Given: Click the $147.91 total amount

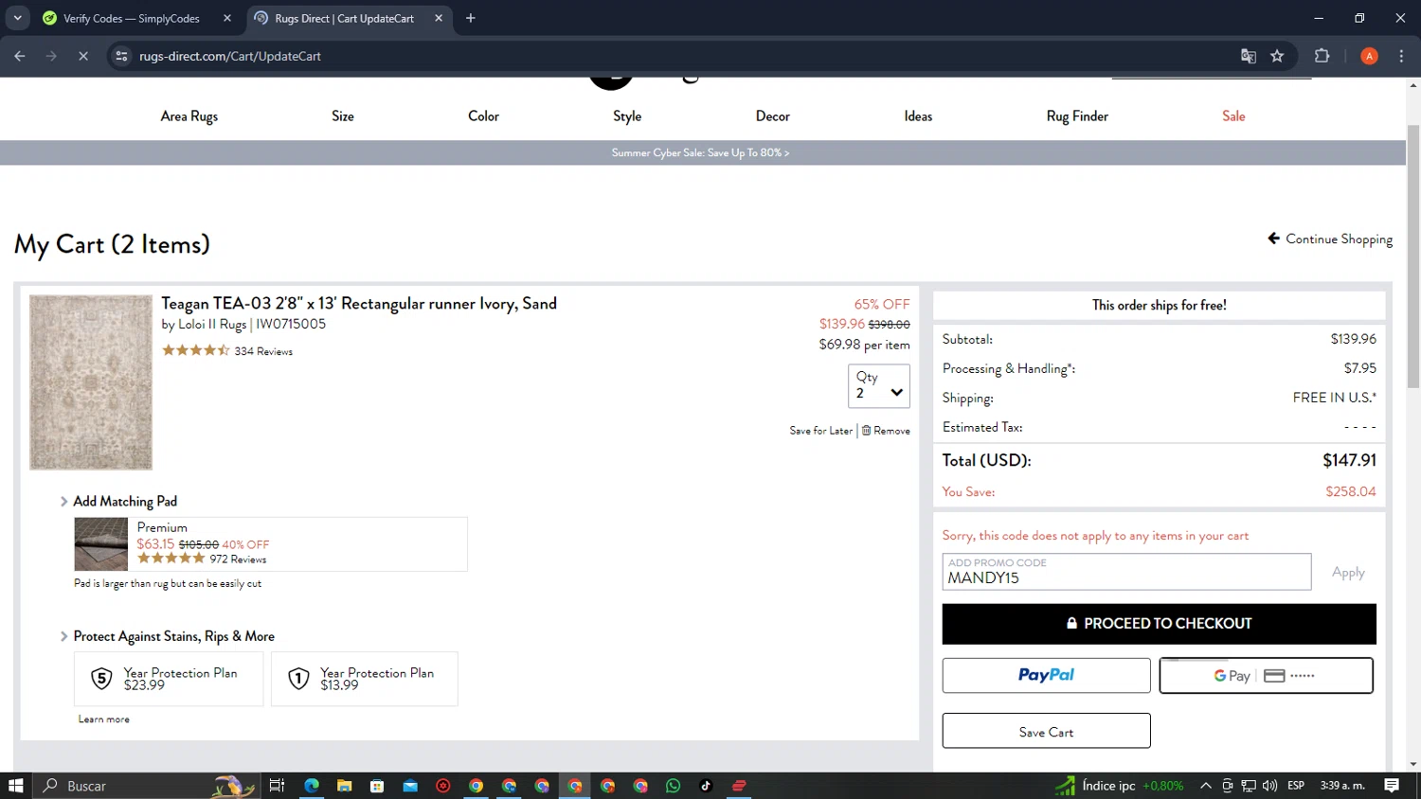Looking at the screenshot, I should pos(1349,461).
